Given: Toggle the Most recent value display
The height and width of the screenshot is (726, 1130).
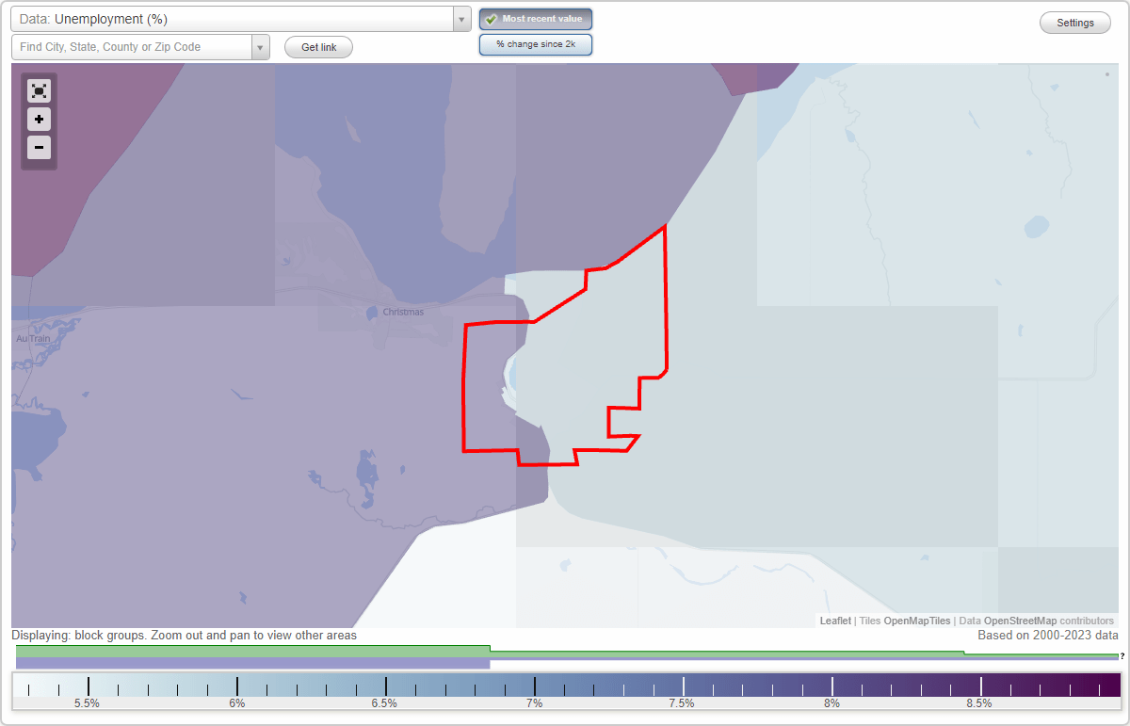Looking at the screenshot, I should (536, 19).
